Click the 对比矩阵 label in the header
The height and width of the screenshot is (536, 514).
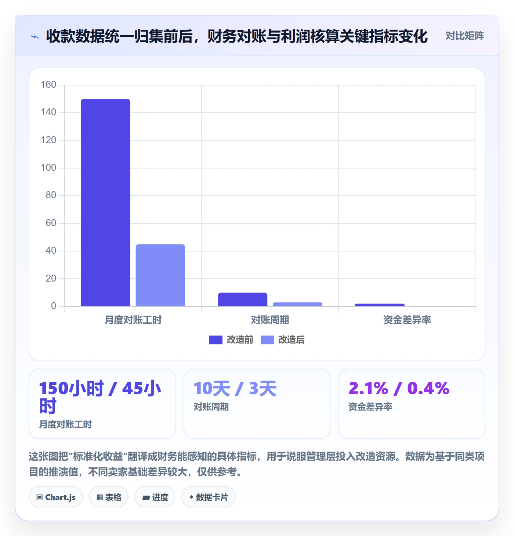click(464, 36)
